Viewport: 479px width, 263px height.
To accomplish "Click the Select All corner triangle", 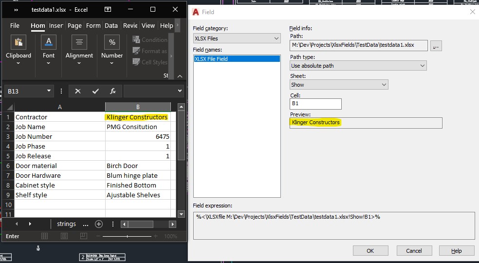I will pos(10,107).
